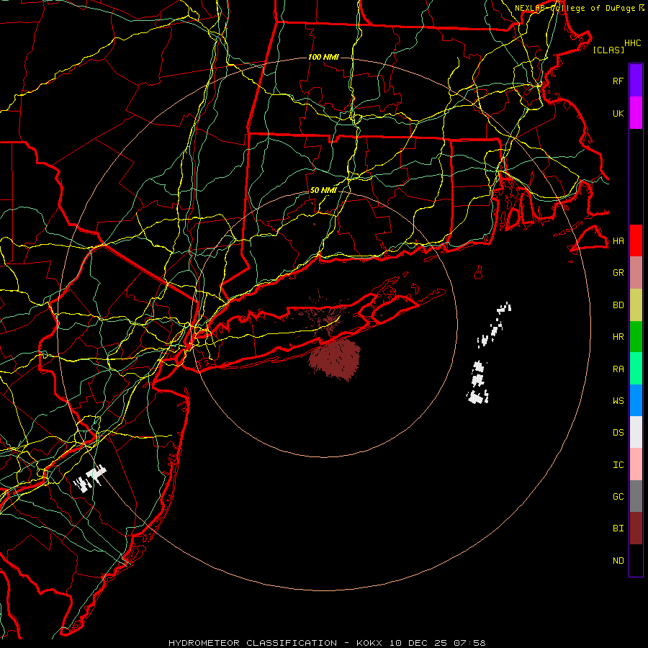
Task: Click the black ND legend swatch
Action: tap(636, 560)
